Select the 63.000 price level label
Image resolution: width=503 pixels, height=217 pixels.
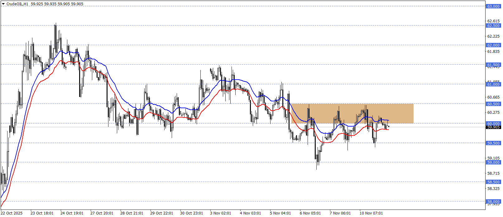(x=493, y=6)
